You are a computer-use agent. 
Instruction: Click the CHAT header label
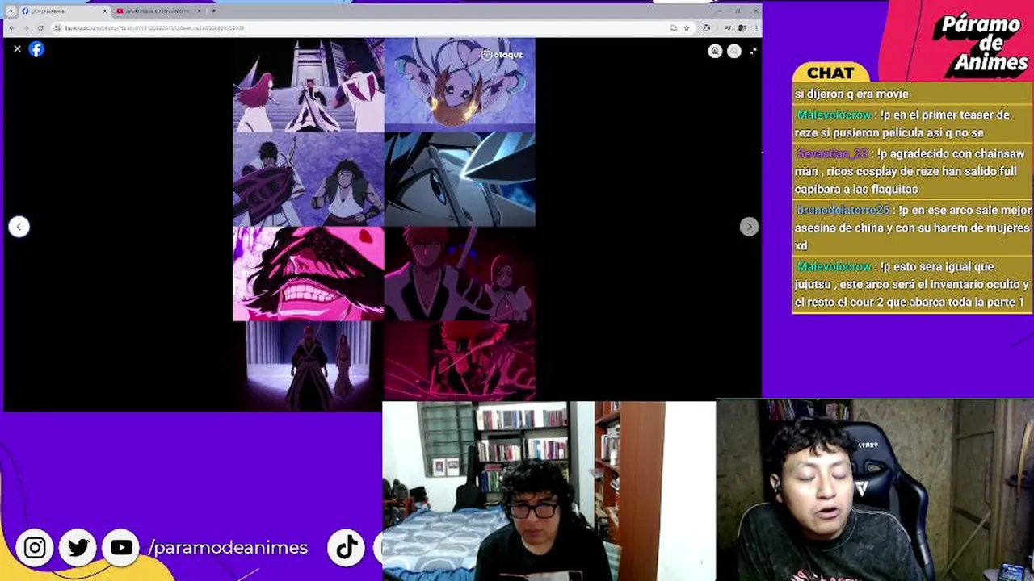point(830,73)
